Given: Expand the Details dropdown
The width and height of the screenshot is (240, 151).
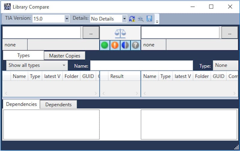Looking at the screenshot, I should 124,19.
